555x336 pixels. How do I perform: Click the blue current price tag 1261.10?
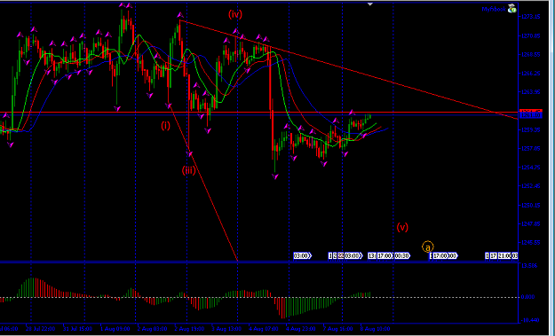[530, 115]
